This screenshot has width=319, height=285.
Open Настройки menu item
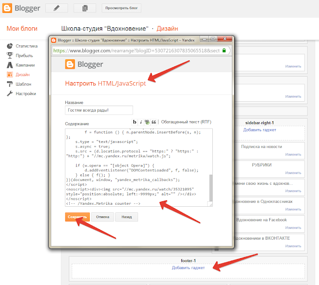pyautogui.click(x=26, y=94)
